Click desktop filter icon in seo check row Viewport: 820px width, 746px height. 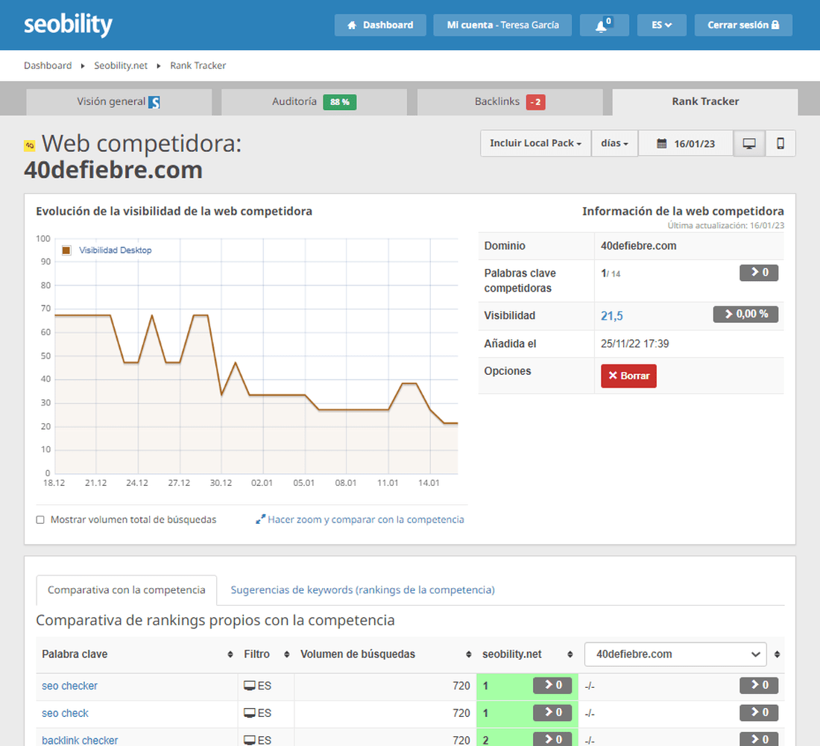(x=250, y=712)
